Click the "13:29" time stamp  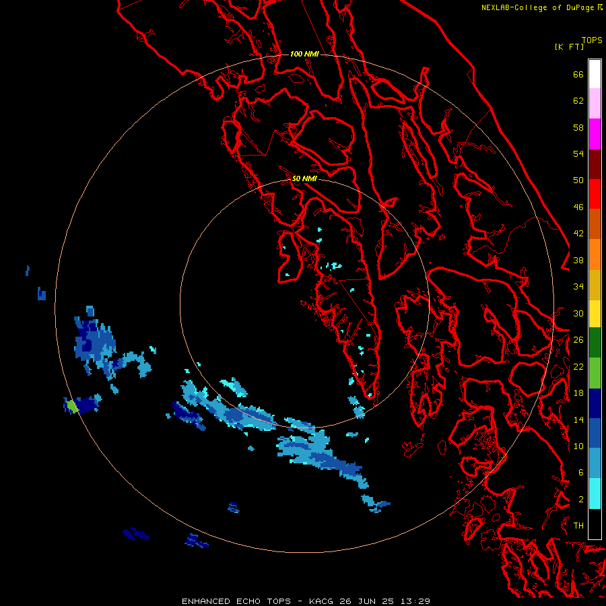click(x=415, y=601)
